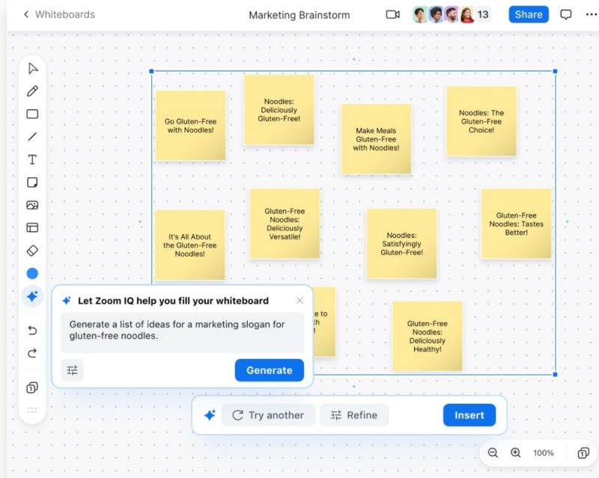Image resolution: width=599 pixels, height=478 pixels.
Task: Open the image insert tool
Action: click(31, 204)
